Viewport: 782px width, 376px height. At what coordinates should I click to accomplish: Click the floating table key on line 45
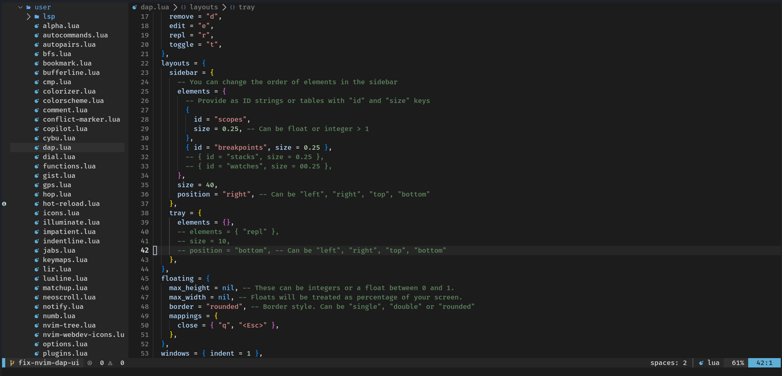pos(177,279)
